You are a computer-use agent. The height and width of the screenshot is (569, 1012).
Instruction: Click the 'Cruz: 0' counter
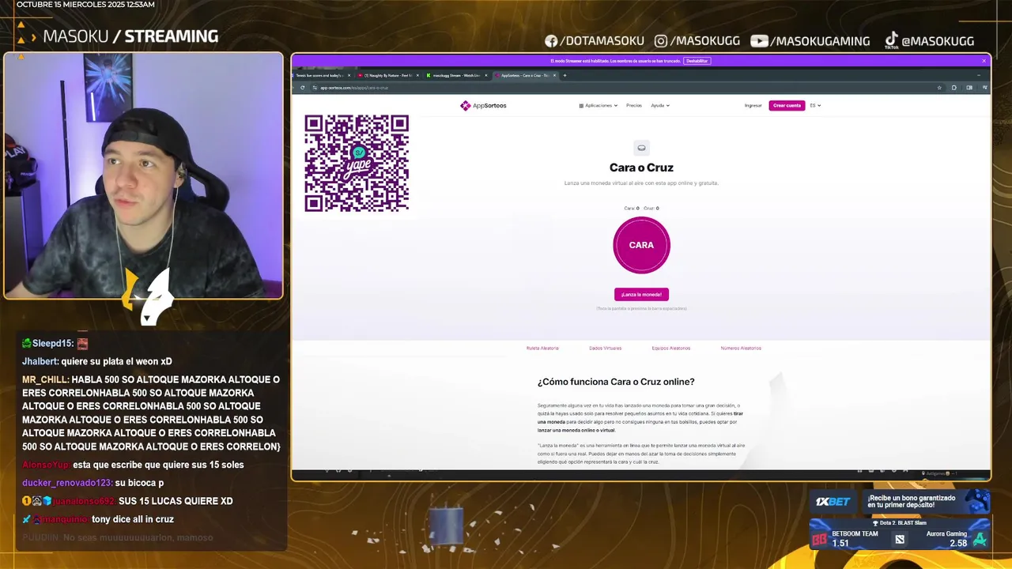tap(651, 209)
